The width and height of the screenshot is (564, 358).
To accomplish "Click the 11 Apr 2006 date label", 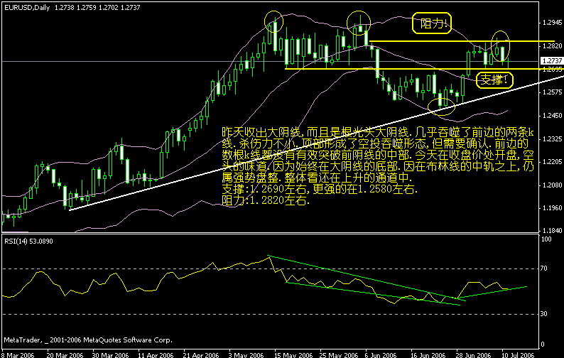I will click(x=156, y=354).
